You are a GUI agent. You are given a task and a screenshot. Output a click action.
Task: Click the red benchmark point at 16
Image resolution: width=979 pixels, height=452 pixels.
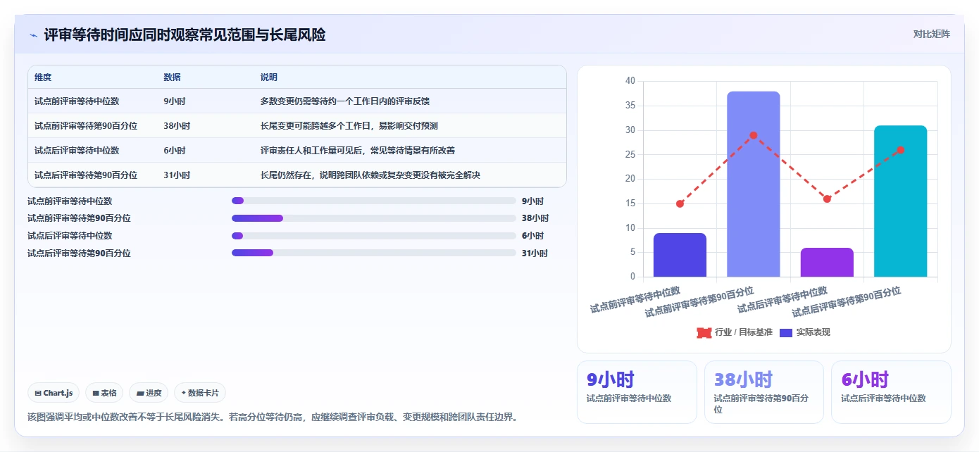tap(827, 199)
